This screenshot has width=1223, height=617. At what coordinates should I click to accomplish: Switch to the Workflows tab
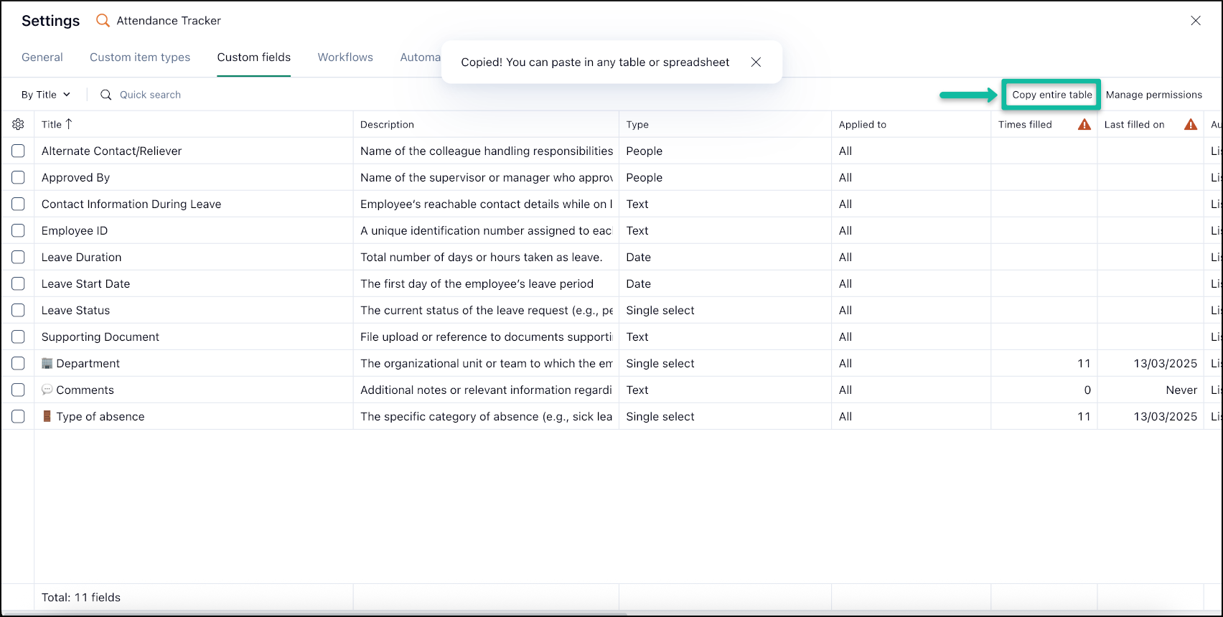pyautogui.click(x=345, y=57)
